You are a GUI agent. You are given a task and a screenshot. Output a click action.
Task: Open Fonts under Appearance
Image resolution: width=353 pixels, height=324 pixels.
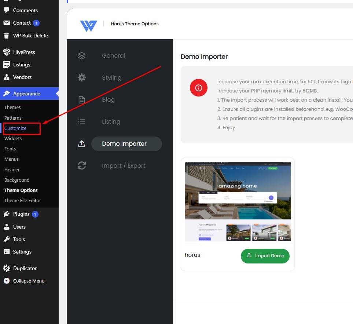10,149
